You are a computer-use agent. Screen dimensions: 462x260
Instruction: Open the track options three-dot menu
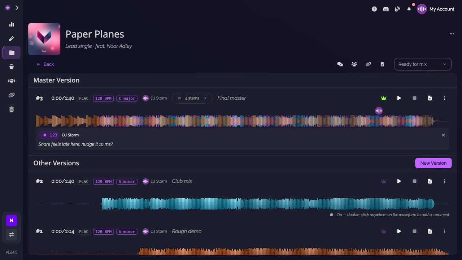click(x=452, y=34)
